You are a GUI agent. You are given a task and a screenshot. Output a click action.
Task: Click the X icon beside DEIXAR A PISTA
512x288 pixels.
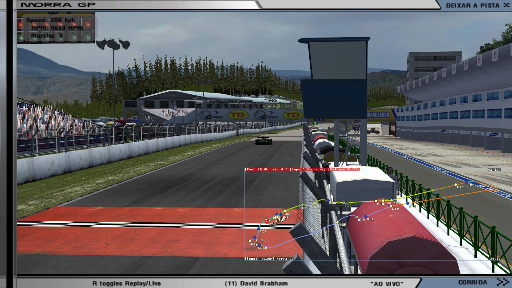click(506, 5)
